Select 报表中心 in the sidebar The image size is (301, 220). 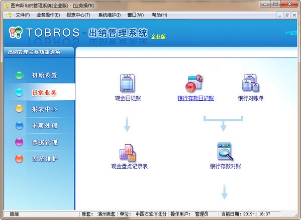tap(44, 109)
